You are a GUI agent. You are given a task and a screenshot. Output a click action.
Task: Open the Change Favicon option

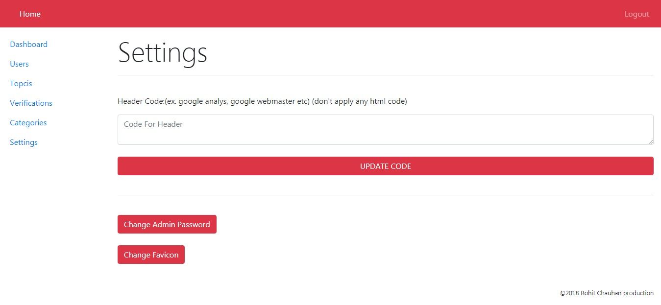click(x=151, y=255)
